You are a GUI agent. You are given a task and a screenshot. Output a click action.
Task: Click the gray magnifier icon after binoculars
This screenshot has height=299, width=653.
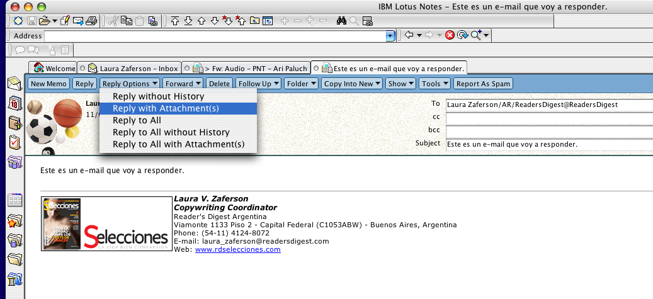355,21
